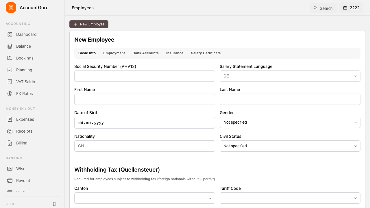Screen dimensions: 370x208
Task: Switch to the Basic Info tab
Action: (x=87, y=53)
